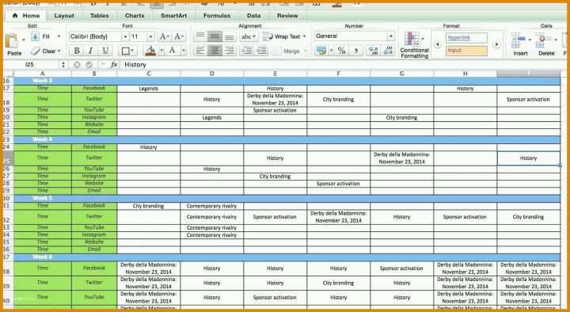Screen dimensions: 570x312
Task: Click the Clear eraser icon
Action: [36, 51]
